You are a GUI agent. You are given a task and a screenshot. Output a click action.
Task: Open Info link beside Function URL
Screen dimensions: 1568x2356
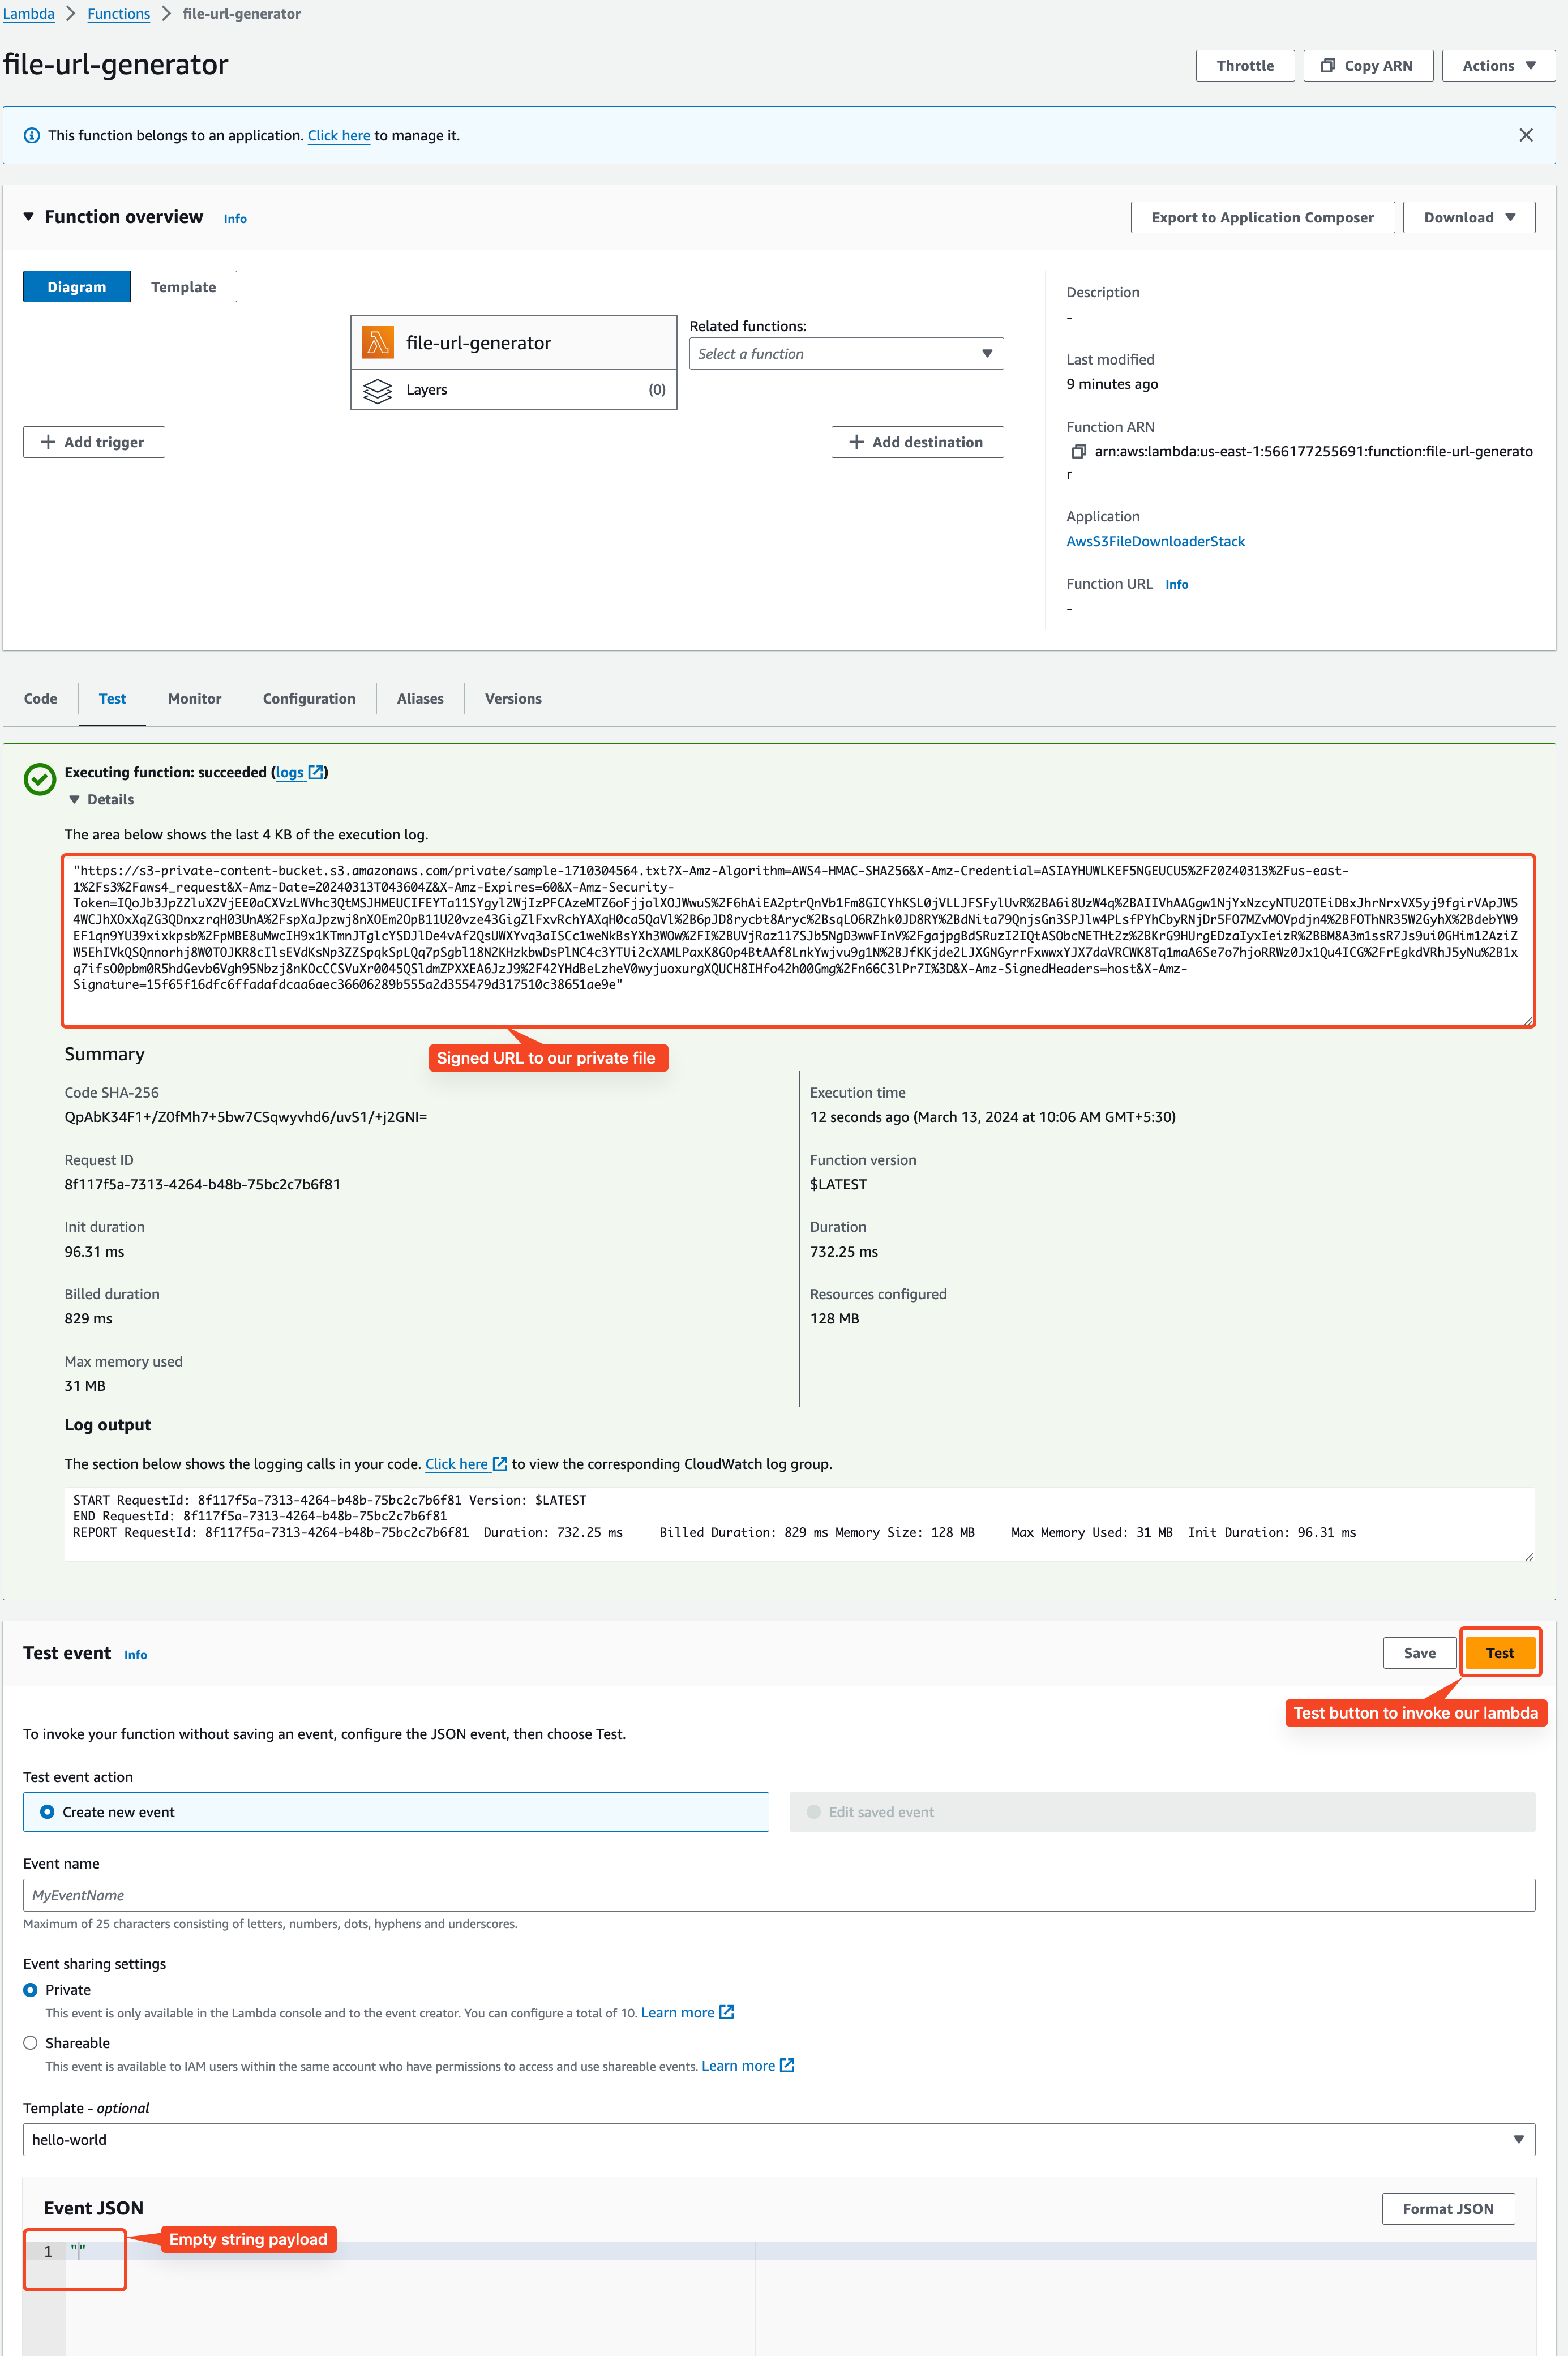pos(1176,585)
